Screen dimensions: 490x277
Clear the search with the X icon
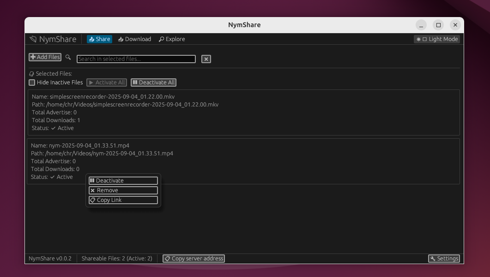point(206,59)
